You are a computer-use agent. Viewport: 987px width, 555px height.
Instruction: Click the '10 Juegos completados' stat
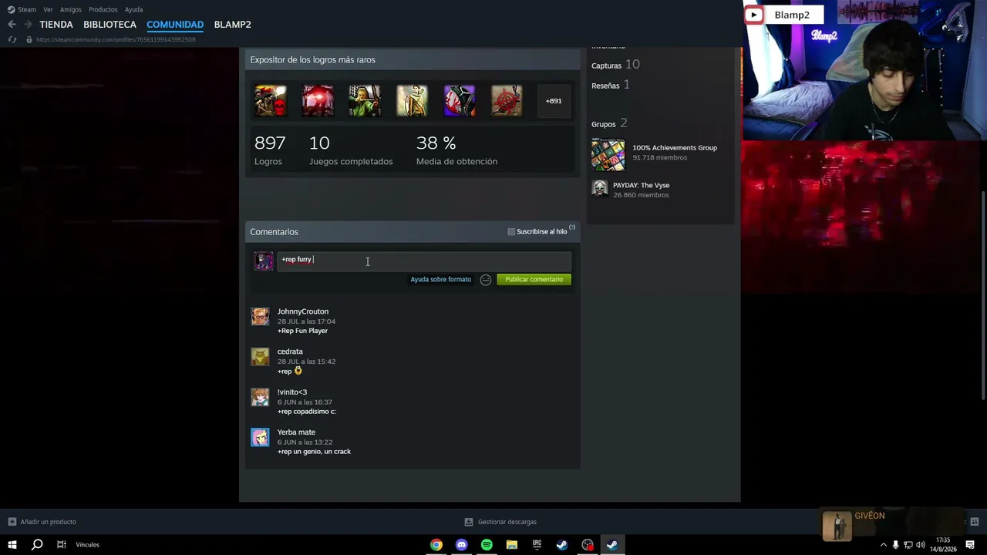(x=351, y=150)
